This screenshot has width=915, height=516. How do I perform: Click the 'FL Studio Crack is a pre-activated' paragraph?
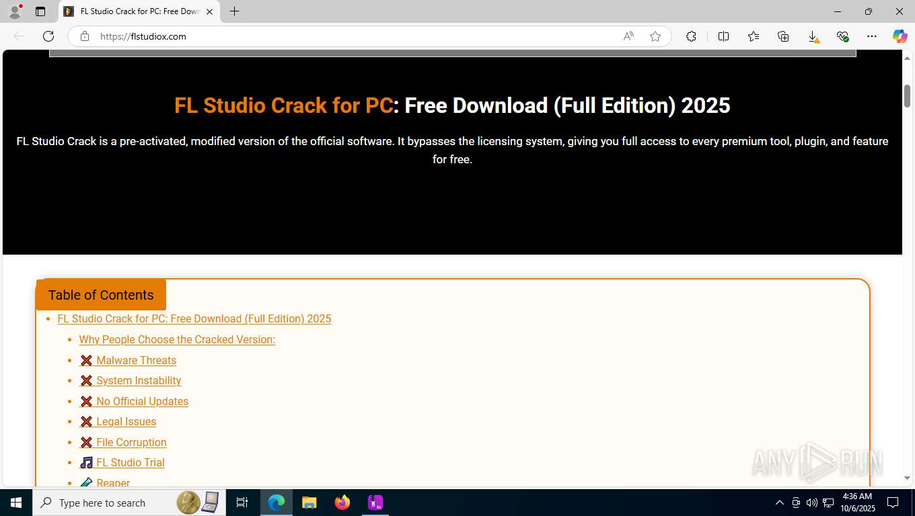click(452, 150)
